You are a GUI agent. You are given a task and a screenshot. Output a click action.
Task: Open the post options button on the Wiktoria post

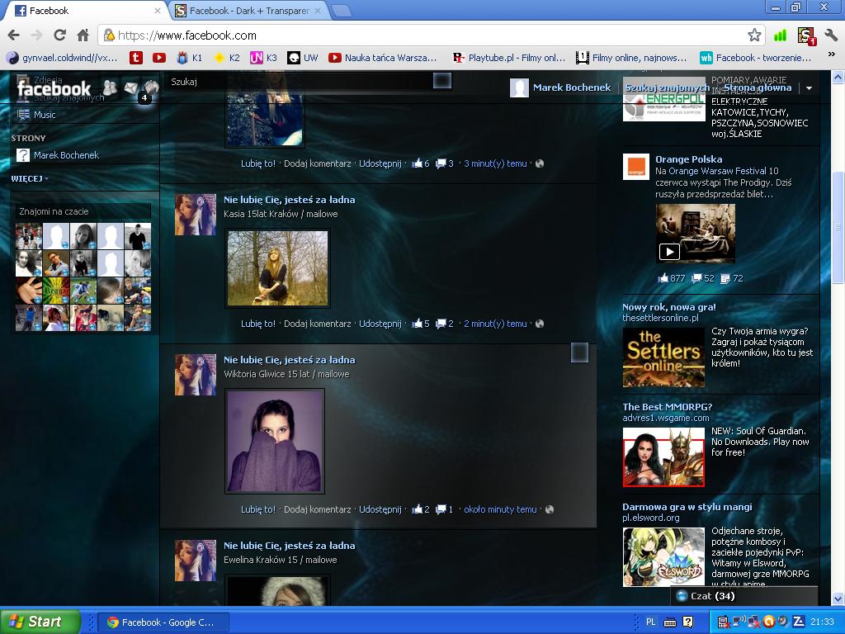pyautogui.click(x=579, y=352)
